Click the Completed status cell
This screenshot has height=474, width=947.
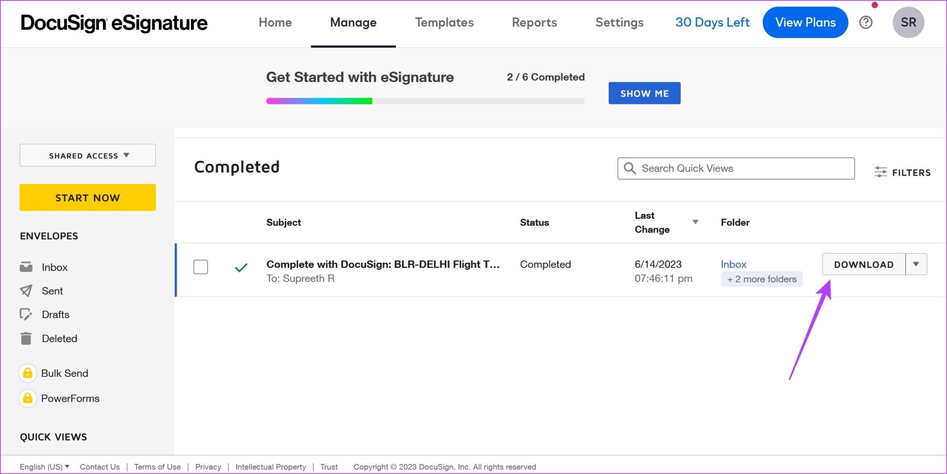pos(545,264)
